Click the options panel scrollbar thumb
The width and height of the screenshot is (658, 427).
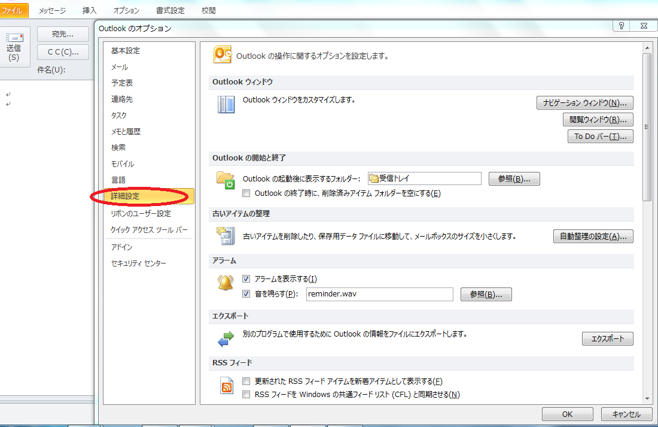click(647, 126)
